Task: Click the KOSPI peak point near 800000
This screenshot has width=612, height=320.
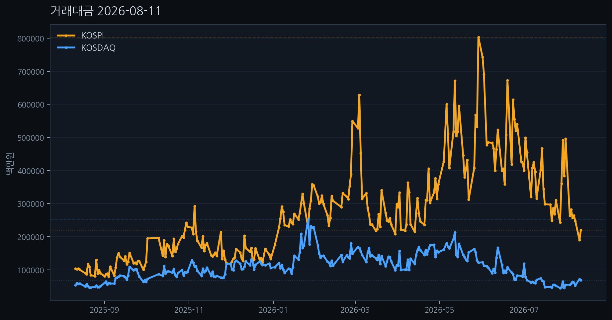Action: pos(479,37)
